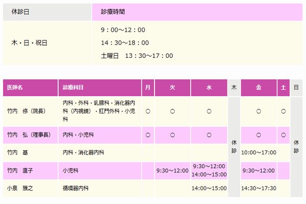Select the doctor name 竹内 直子
This screenshot has height=204, width=306.
click(20, 171)
